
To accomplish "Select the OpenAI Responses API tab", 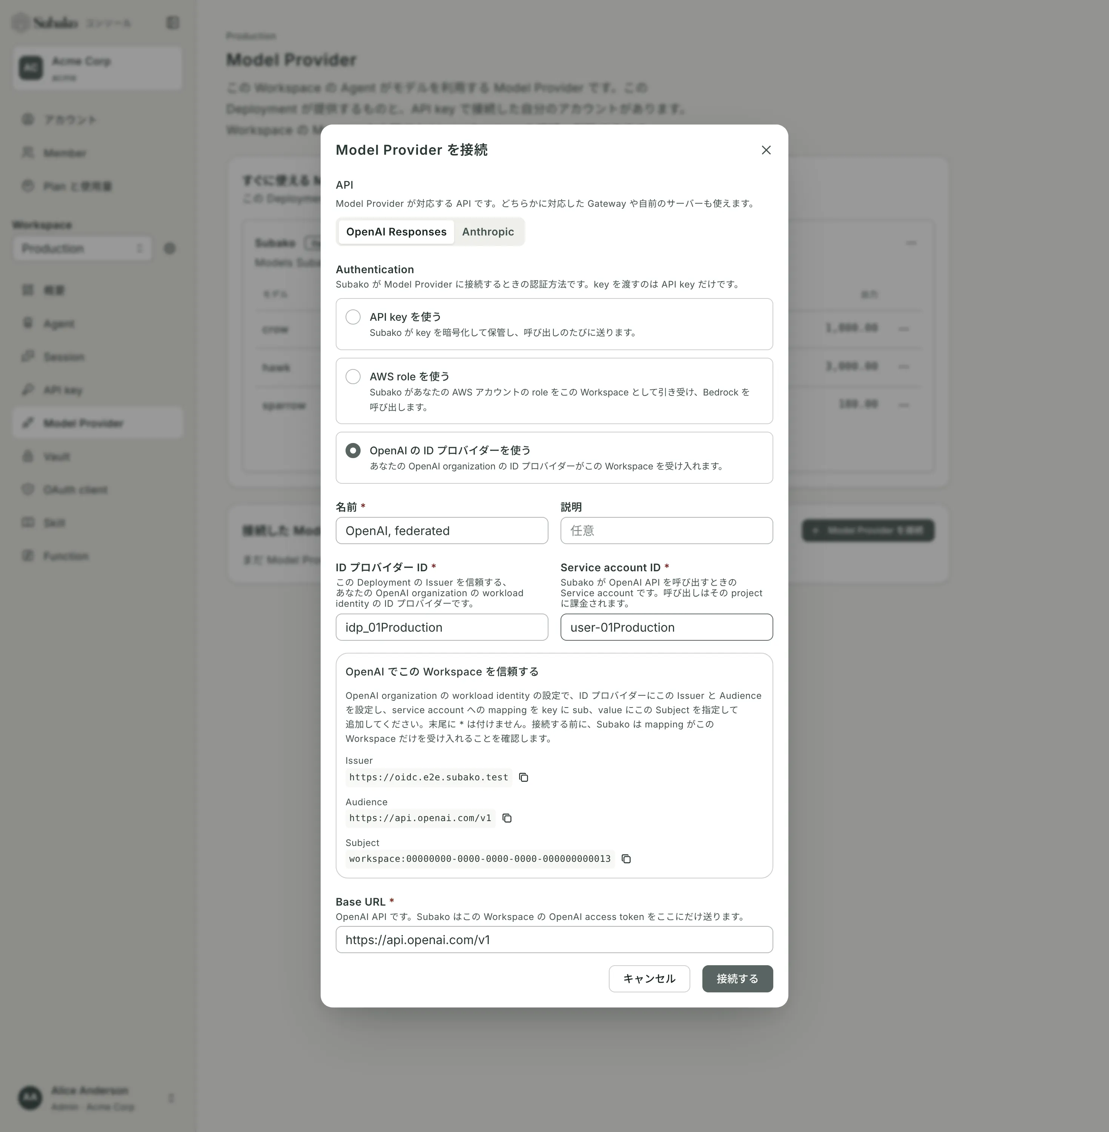I will click(396, 232).
